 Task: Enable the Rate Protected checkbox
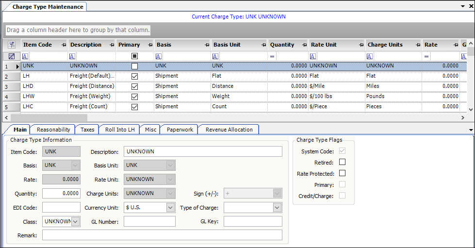tap(342, 173)
